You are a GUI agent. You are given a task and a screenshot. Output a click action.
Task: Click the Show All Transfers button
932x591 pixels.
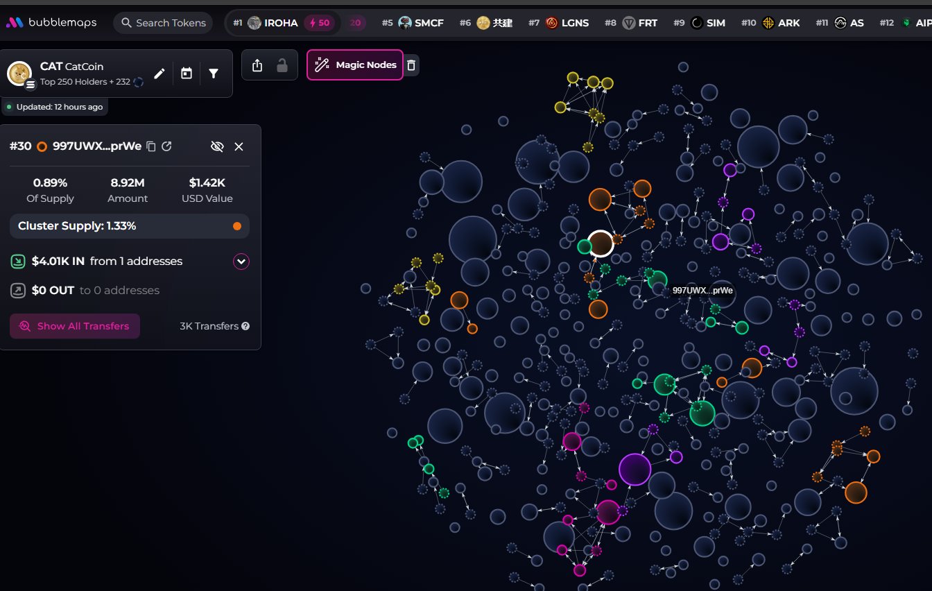point(75,326)
